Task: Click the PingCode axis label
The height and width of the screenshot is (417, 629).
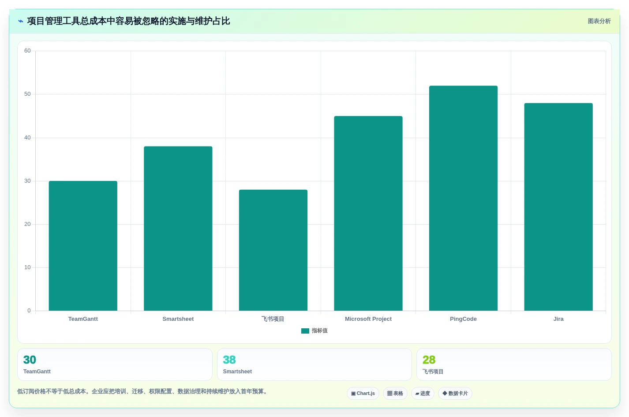Action: pyautogui.click(x=463, y=319)
